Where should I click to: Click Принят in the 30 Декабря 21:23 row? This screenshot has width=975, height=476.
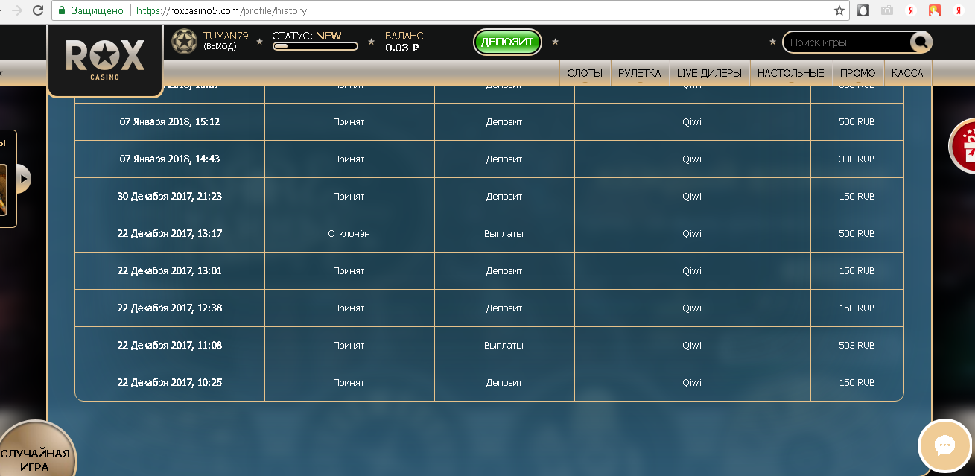point(349,196)
